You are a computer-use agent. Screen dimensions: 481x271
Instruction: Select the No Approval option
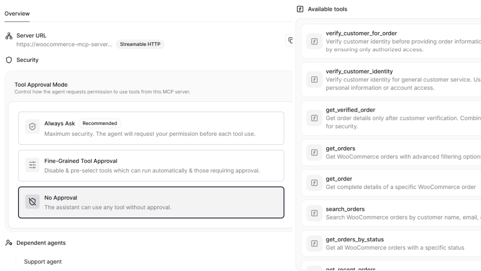151,202
